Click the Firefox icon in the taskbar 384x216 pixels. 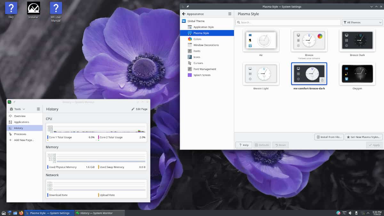click(x=21, y=213)
